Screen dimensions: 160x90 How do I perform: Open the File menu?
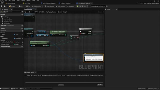(x=6, y=0)
